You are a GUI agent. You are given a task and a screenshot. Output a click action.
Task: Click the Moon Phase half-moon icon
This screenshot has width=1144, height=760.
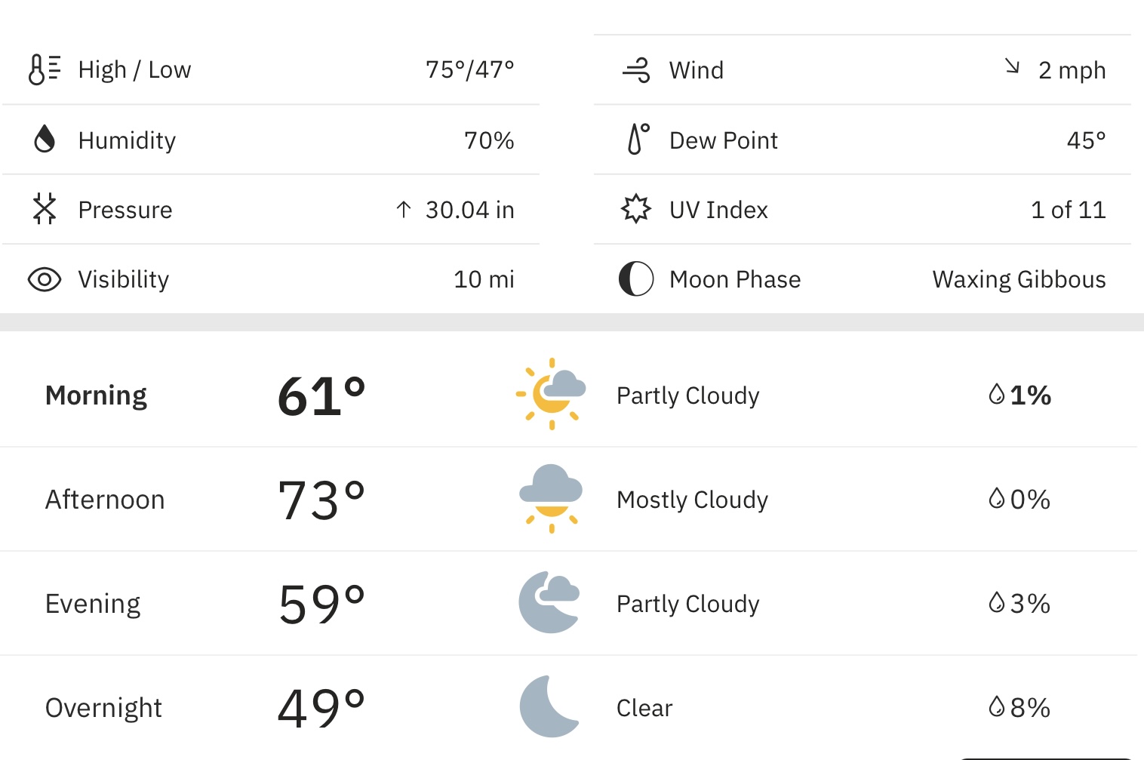(x=636, y=279)
